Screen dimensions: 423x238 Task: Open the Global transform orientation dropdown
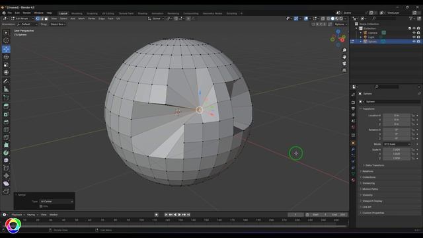tap(156, 19)
